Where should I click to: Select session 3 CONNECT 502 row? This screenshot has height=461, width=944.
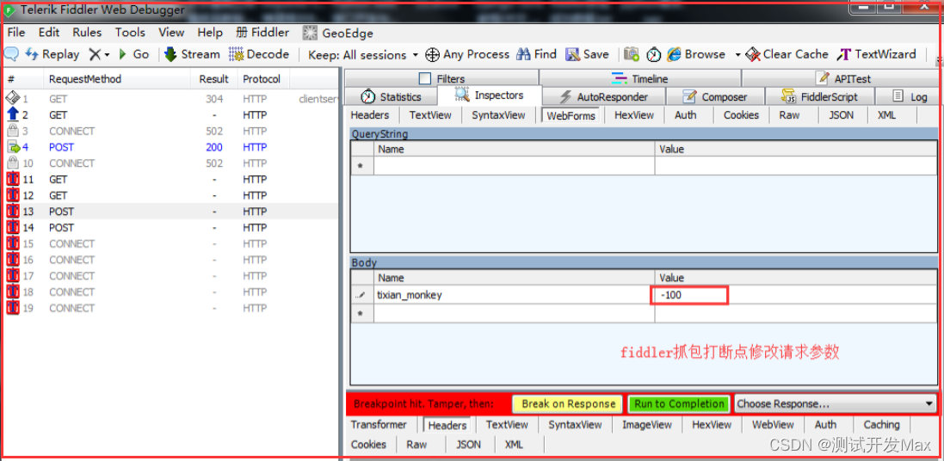(171, 131)
